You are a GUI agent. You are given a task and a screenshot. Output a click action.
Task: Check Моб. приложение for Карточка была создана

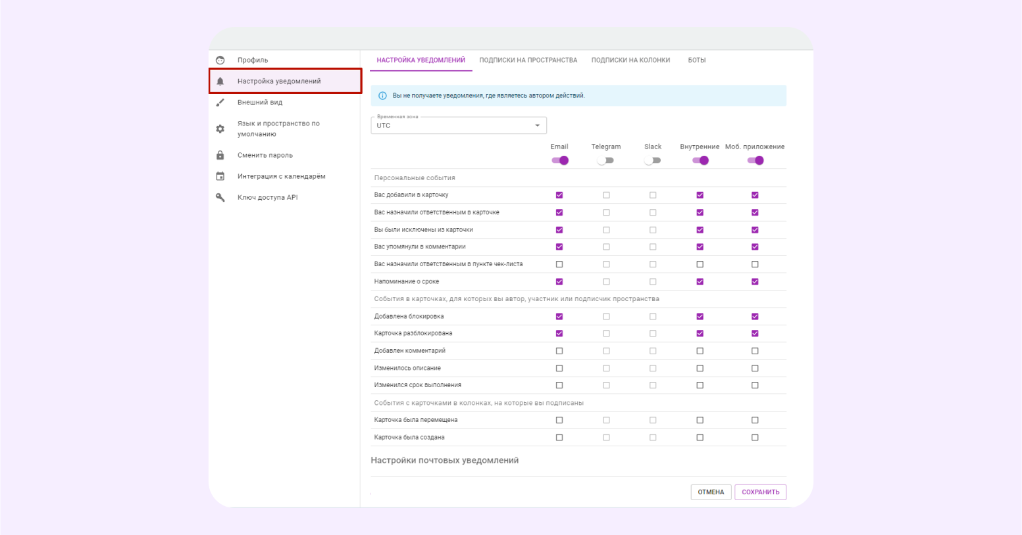755,437
